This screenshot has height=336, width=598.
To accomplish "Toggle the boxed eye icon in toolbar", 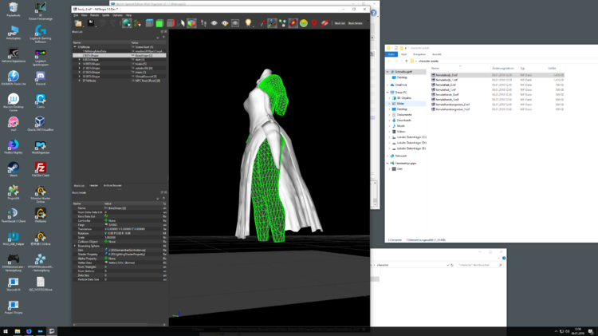I will coord(235,23).
